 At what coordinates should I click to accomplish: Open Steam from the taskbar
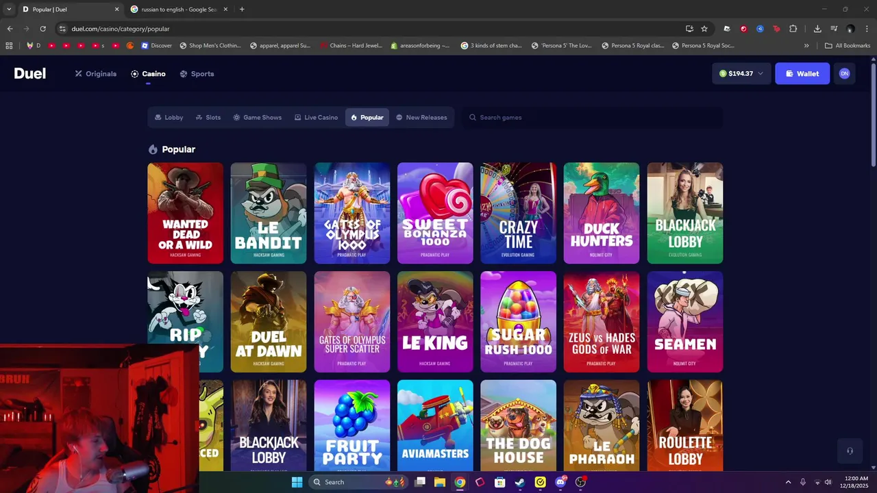click(x=520, y=482)
